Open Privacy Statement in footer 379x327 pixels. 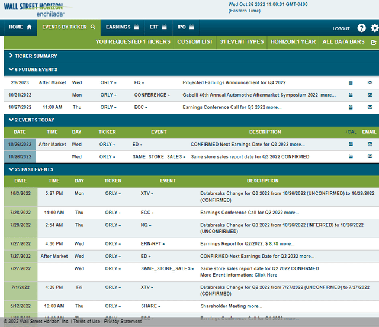coord(123,322)
